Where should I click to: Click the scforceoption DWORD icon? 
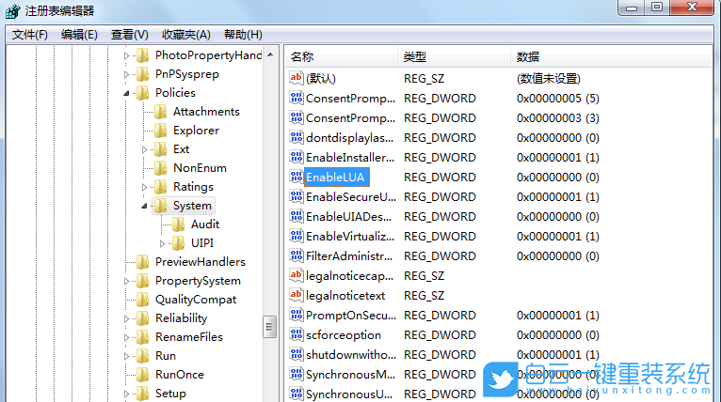click(x=296, y=334)
